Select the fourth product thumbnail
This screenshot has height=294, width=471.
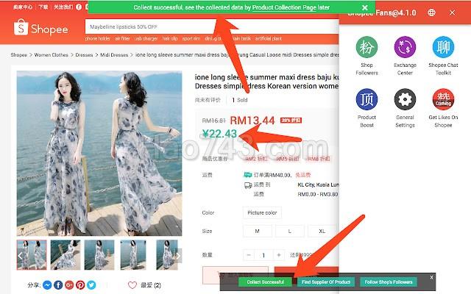pos(133,255)
